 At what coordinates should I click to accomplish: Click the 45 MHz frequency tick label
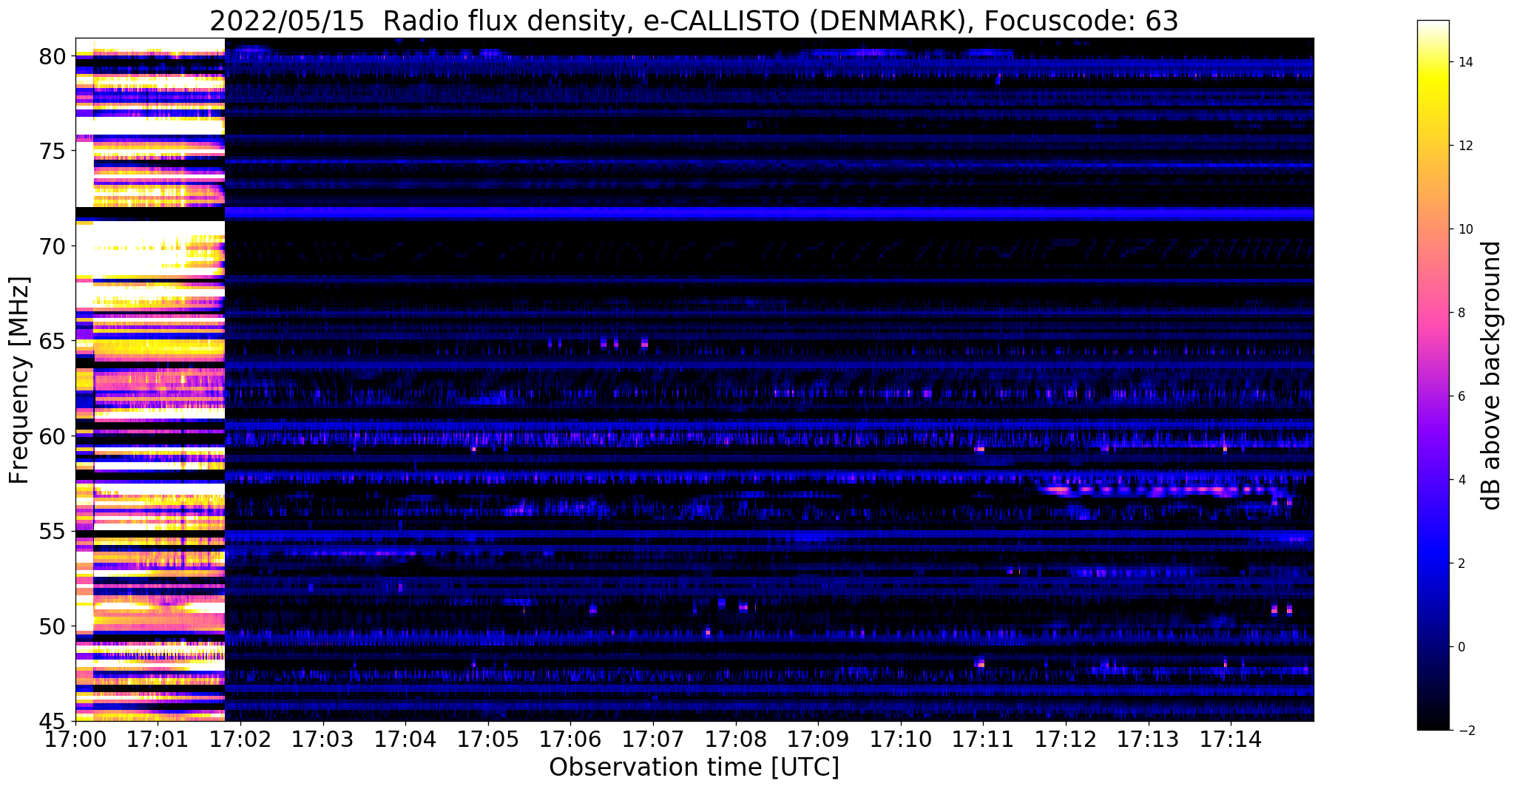click(54, 722)
